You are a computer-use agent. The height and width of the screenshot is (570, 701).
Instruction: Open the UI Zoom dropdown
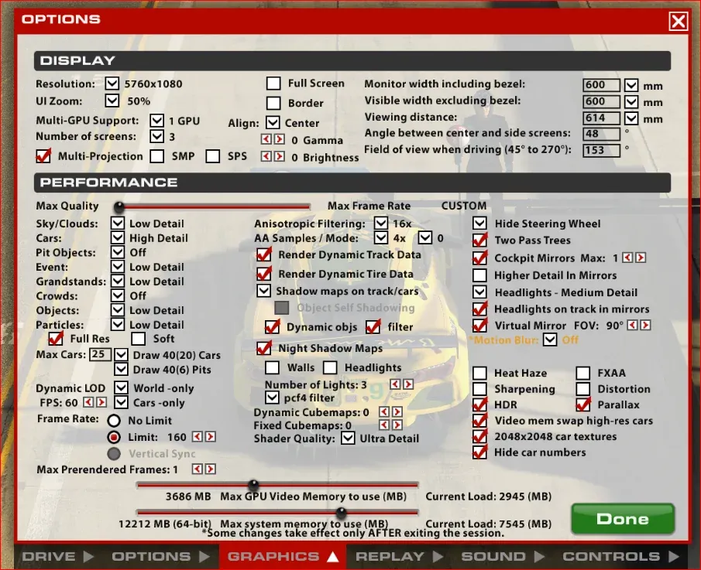pos(112,101)
